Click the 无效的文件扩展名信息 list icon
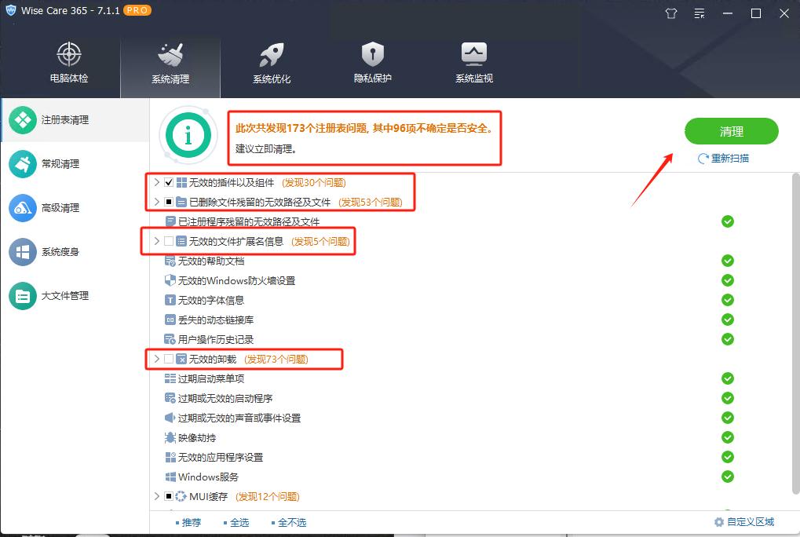800x537 pixels. tap(181, 241)
